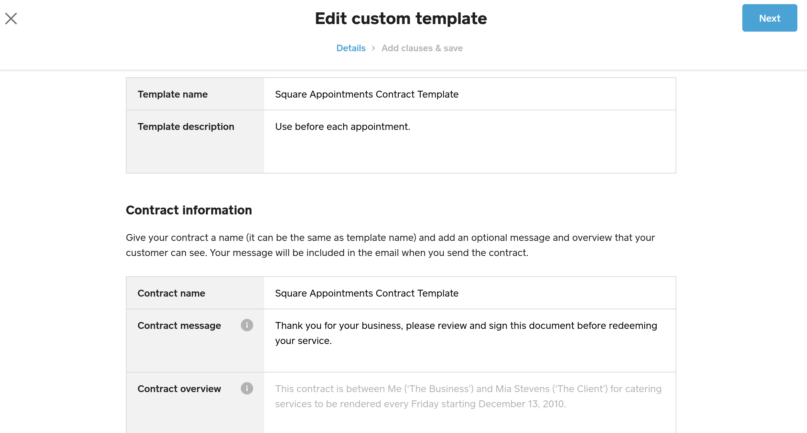The image size is (807, 433).
Task: Click the contract information help paragraph
Action: 390,245
